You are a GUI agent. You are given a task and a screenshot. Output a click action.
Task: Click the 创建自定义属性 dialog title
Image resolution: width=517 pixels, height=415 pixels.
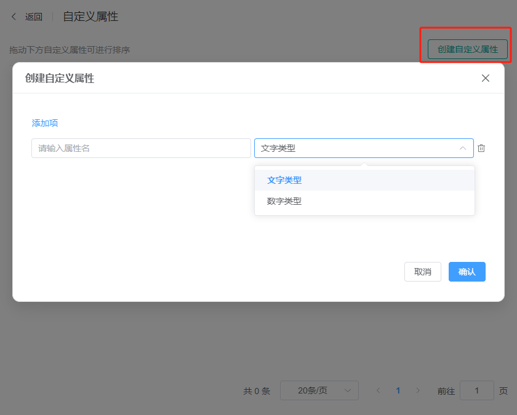(x=60, y=78)
